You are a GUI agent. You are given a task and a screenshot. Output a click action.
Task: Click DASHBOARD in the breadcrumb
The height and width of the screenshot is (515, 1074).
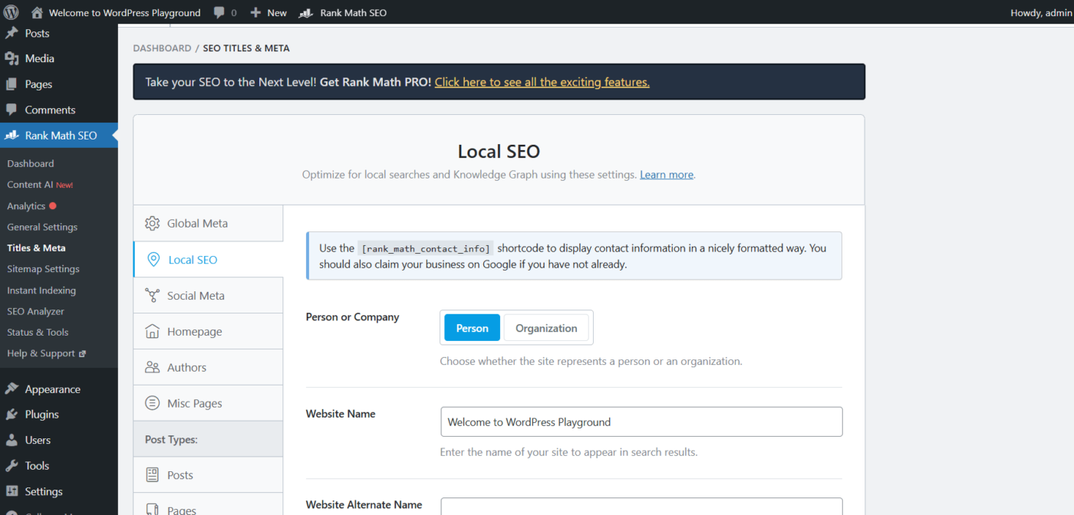162,48
